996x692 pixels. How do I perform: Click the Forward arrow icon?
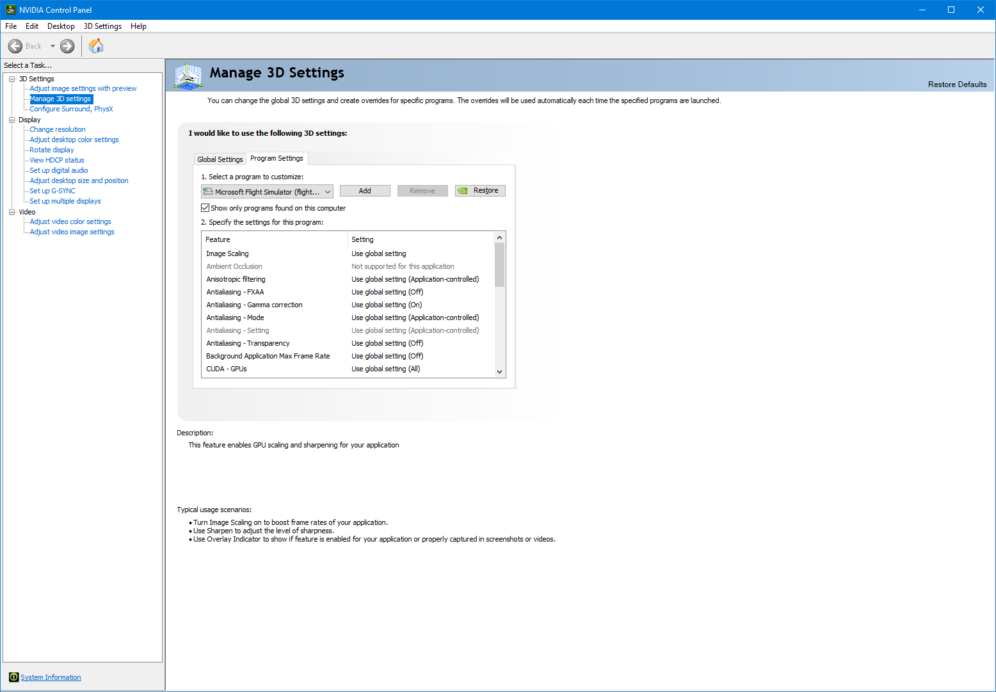[67, 46]
